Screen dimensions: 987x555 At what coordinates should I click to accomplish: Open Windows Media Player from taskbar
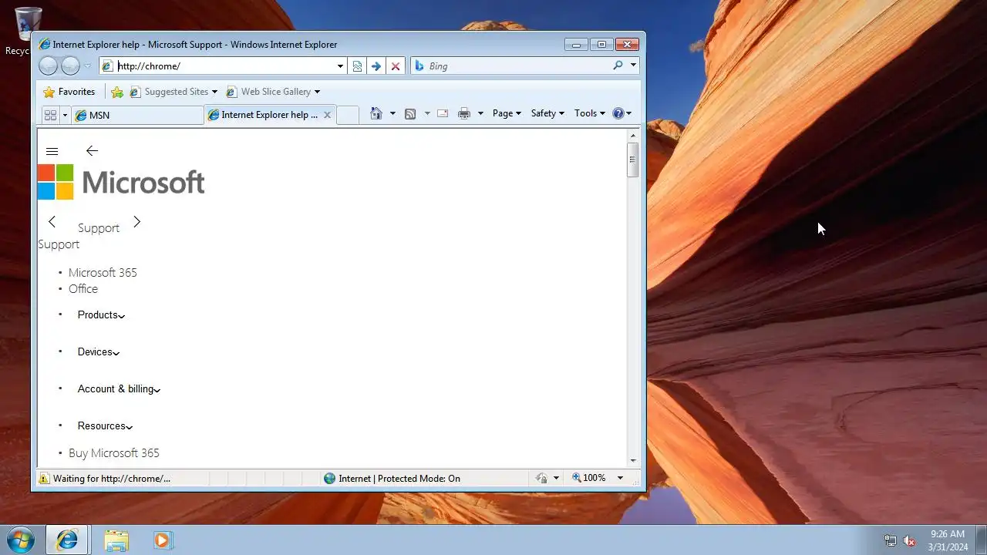click(163, 540)
